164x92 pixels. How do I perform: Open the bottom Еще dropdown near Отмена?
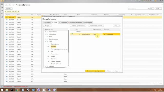pos(117,71)
